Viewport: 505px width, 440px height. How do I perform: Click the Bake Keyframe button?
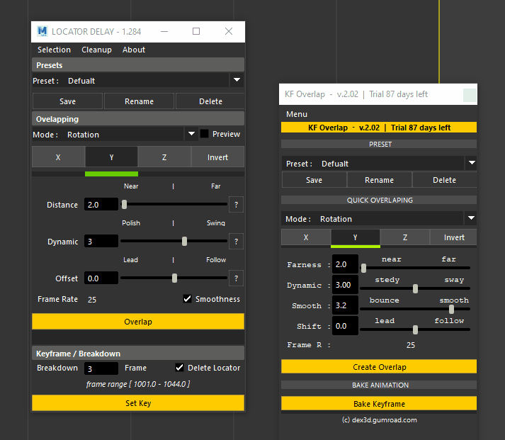point(379,404)
